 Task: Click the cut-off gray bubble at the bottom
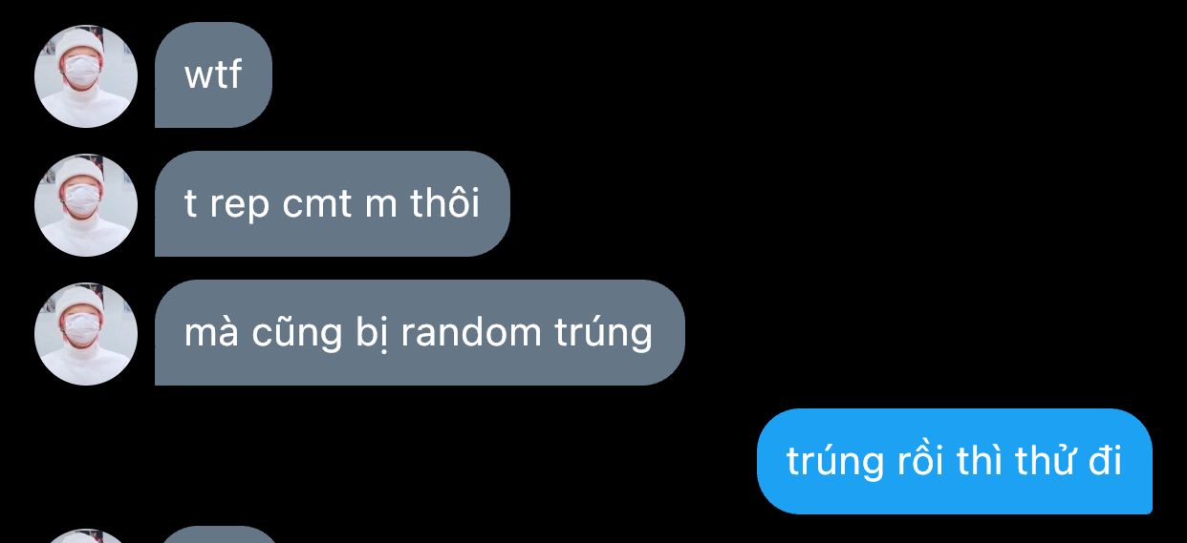point(216,534)
